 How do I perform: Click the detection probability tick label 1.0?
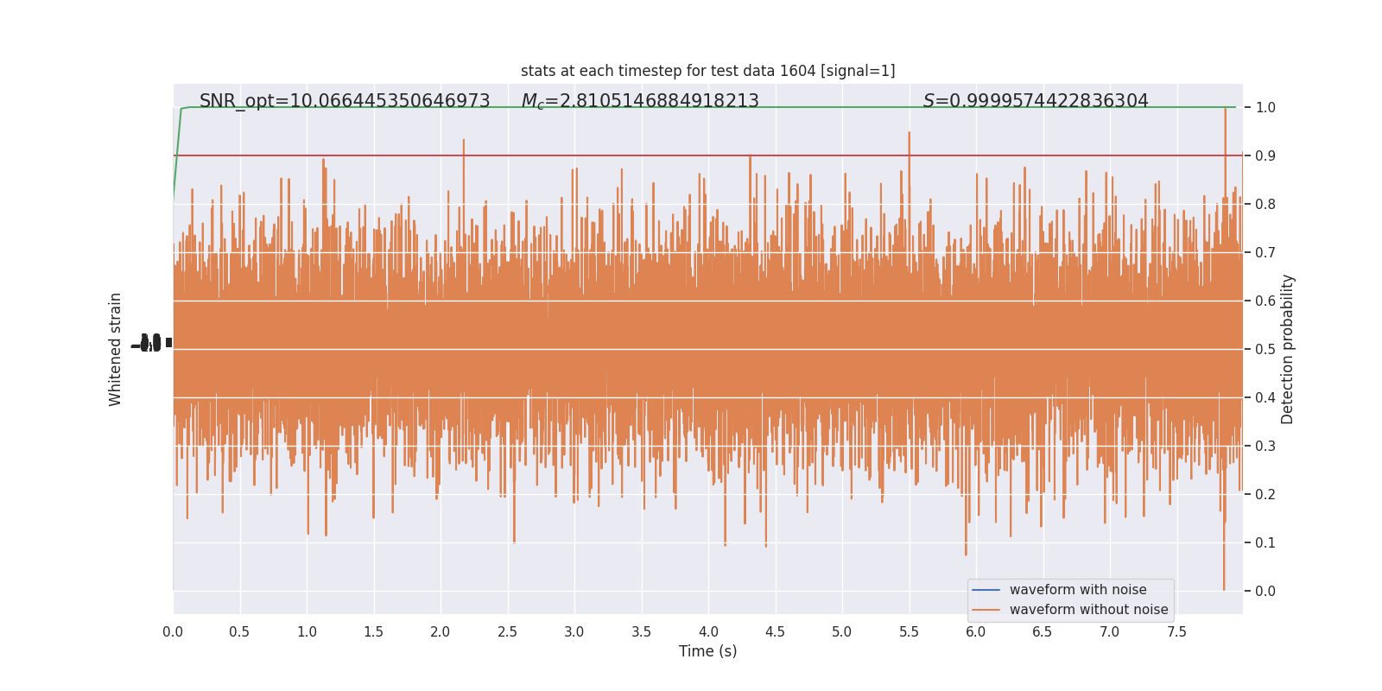(1265, 107)
